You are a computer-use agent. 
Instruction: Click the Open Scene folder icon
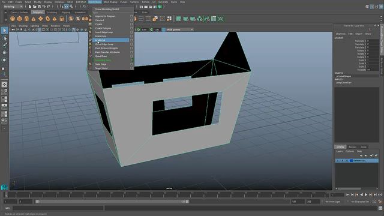click(x=35, y=7)
